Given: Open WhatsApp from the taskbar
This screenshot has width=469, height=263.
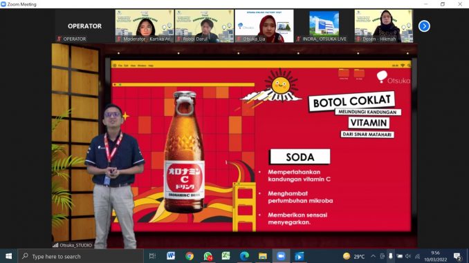Looking at the screenshot, I should click(x=208, y=256).
